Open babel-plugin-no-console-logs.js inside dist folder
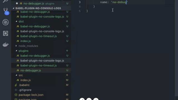 click(42, 31)
